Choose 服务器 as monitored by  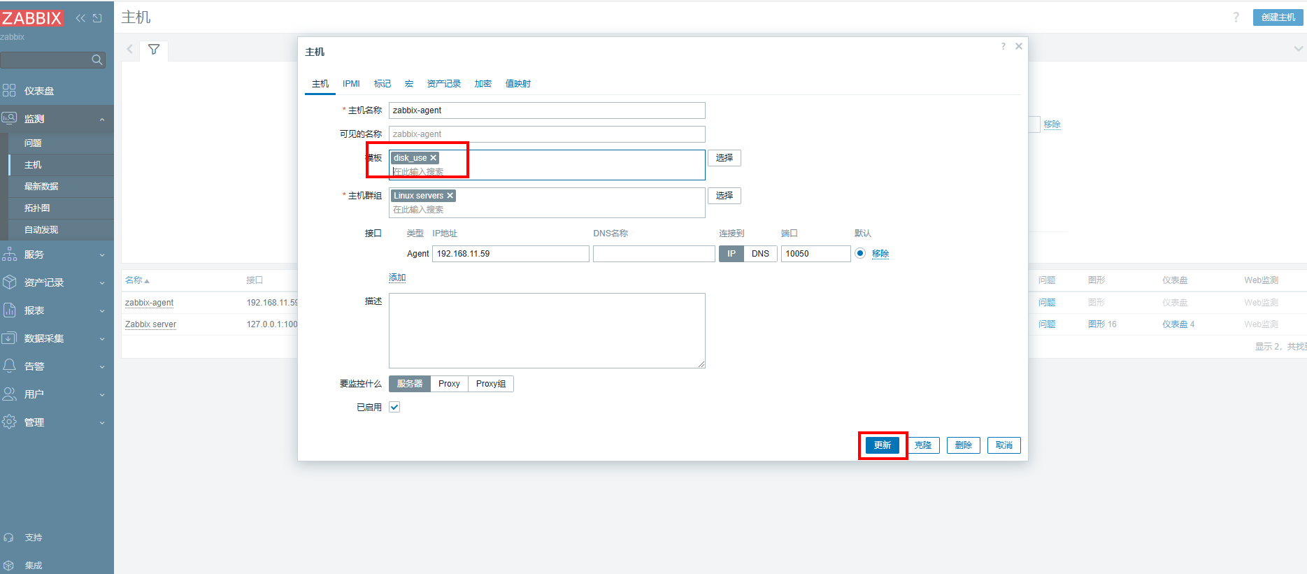click(x=410, y=384)
